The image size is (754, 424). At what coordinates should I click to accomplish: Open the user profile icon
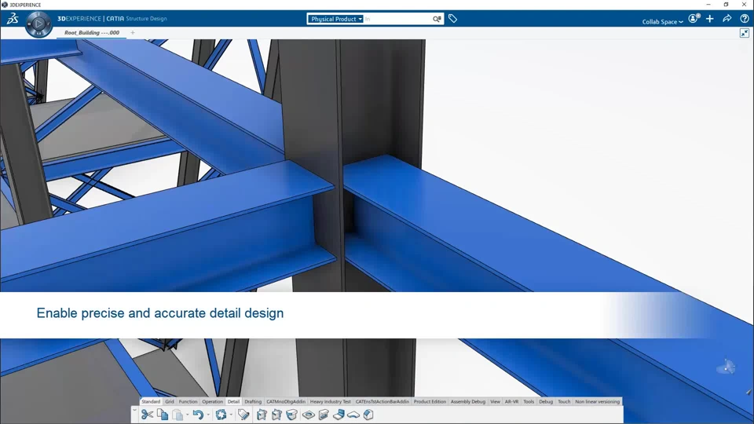pos(694,19)
